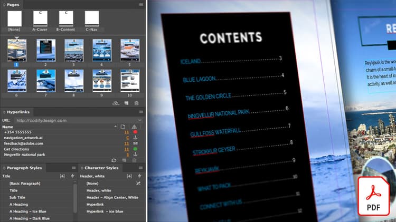396x222 pixels.
Task: Select the 'navigation_artwork.ai' hyperlink row
Action: pos(72,138)
